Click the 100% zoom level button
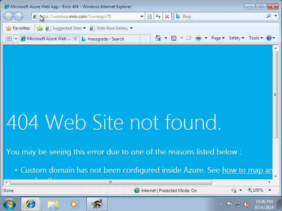The height and width of the screenshot is (211, 282). (255, 190)
